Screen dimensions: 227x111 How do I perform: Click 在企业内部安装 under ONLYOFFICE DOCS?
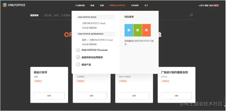coord(89,28)
